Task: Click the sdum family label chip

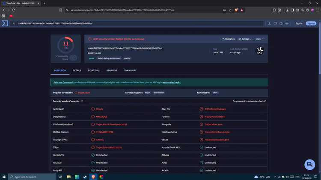Action: [215, 93]
